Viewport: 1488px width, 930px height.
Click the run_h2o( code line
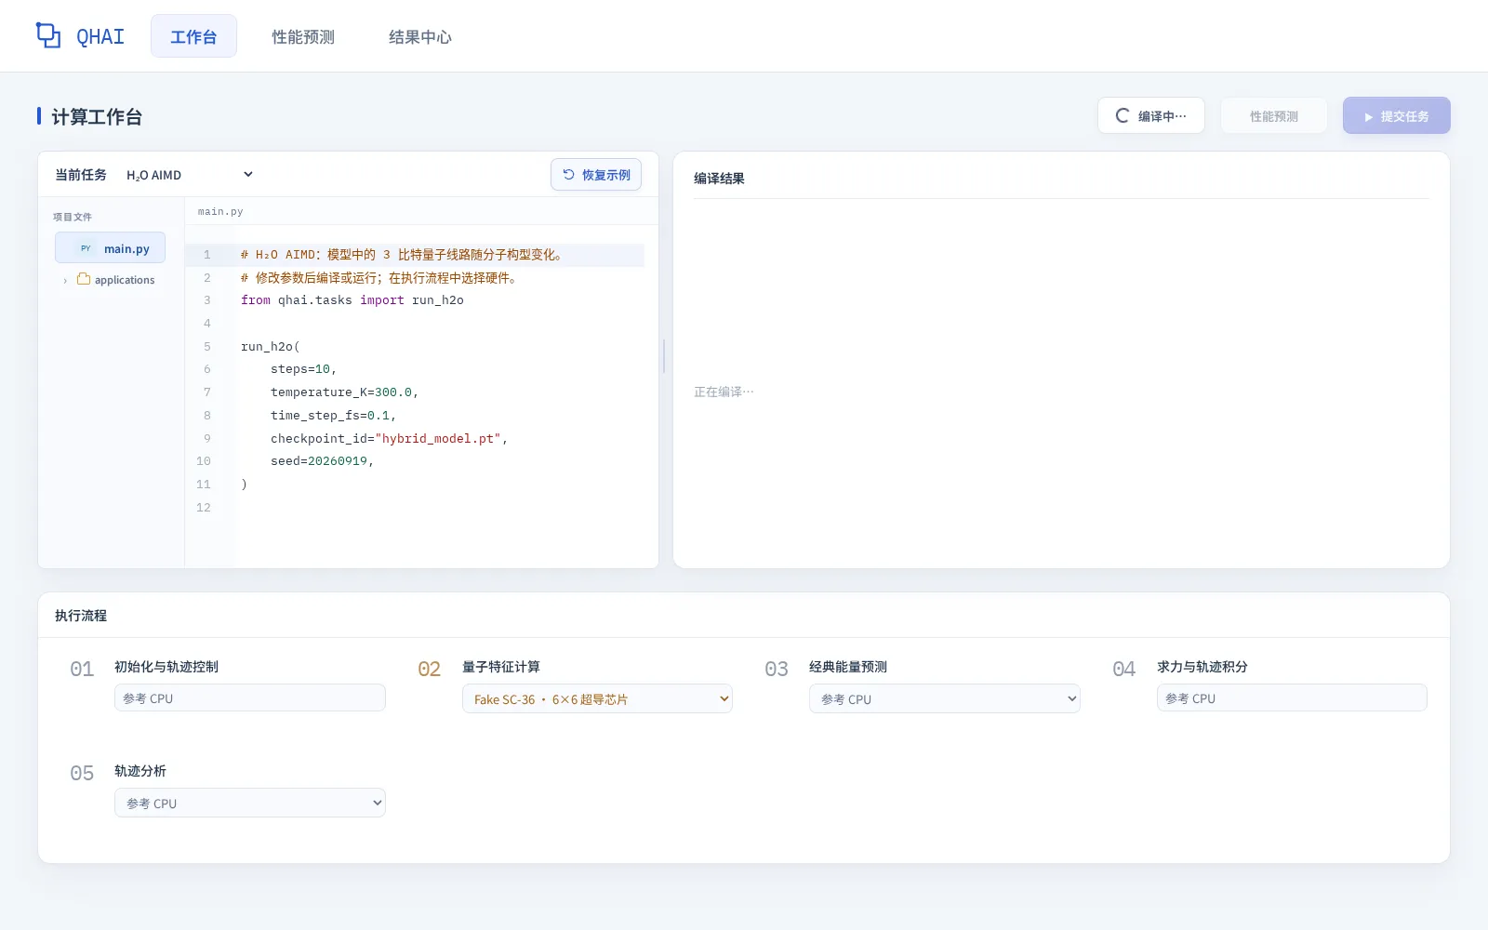tap(270, 347)
